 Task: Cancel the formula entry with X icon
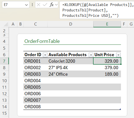39,5
